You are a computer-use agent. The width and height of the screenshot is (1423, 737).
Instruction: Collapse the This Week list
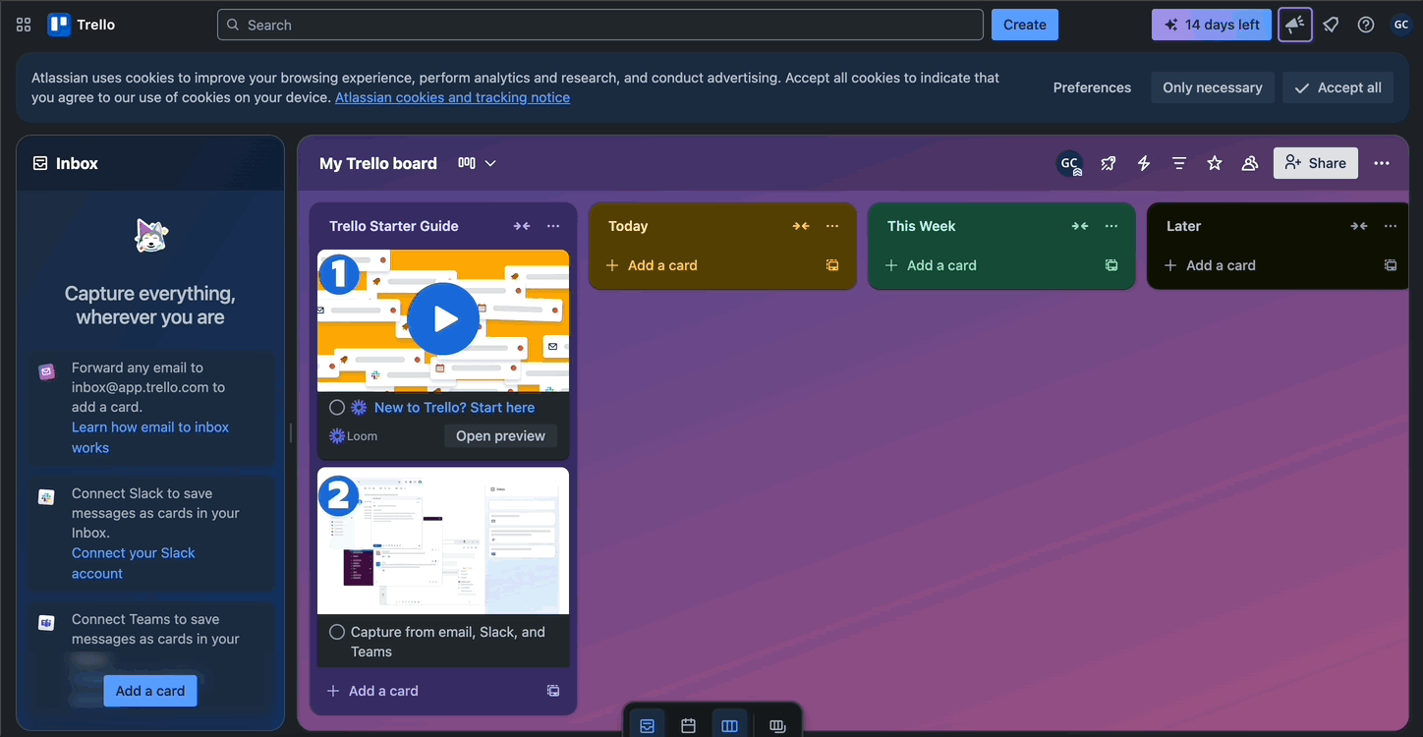(x=1080, y=226)
